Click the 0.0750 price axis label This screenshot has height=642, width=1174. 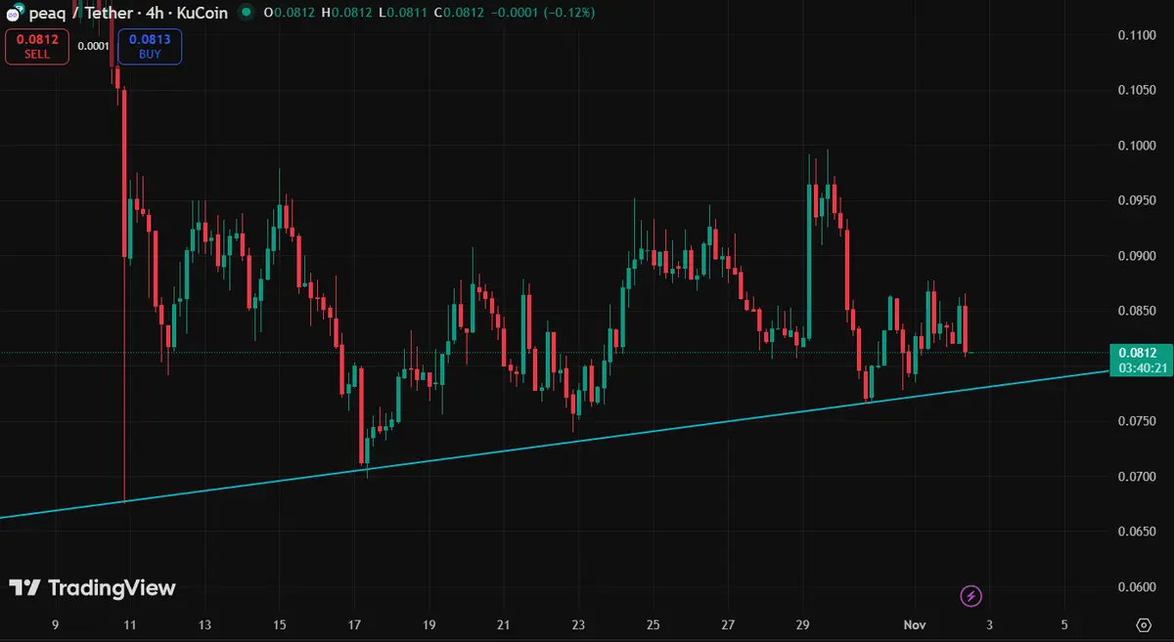coord(1137,421)
